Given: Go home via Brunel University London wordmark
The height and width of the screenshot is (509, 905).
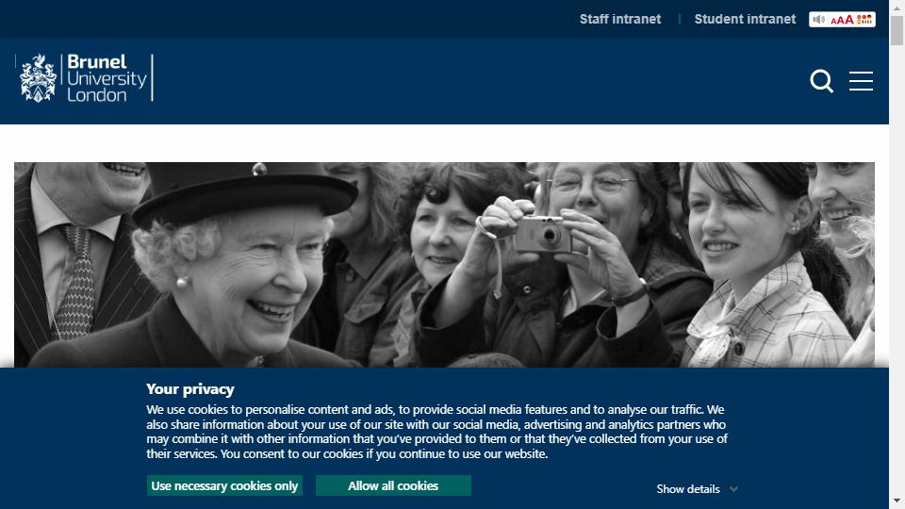Looking at the screenshot, I should [x=107, y=78].
